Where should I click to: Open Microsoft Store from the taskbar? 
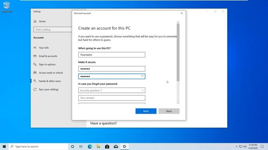pos(107,146)
